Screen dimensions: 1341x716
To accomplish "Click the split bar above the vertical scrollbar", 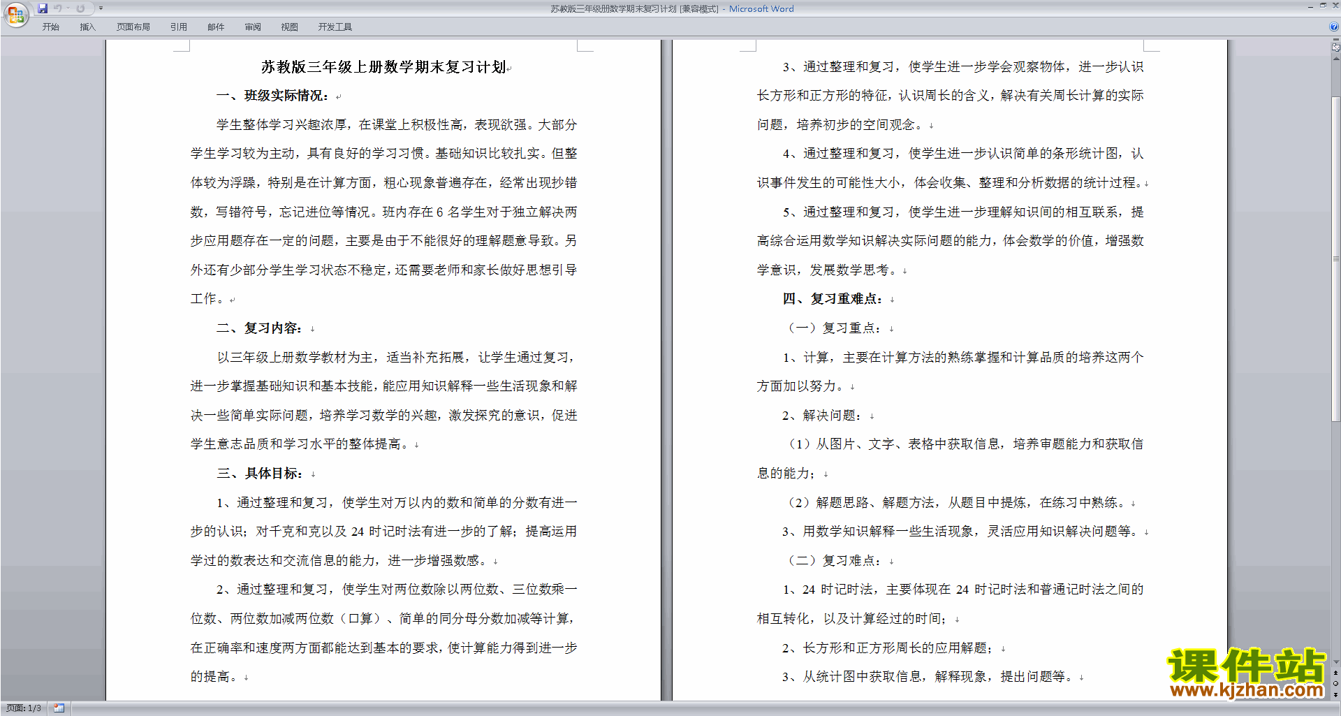I will pyautogui.click(x=1336, y=40).
